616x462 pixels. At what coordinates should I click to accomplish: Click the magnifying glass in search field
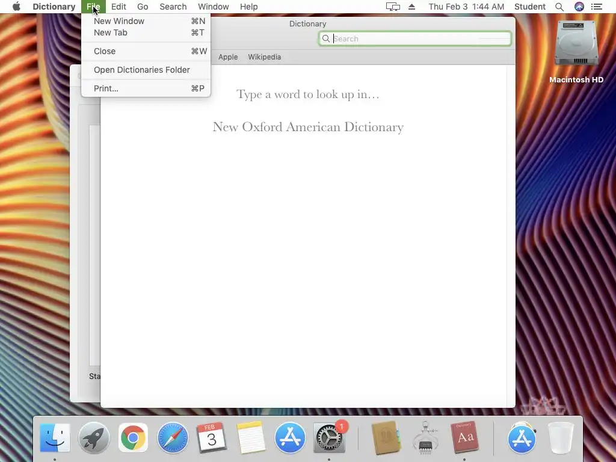[x=325, y=38]
